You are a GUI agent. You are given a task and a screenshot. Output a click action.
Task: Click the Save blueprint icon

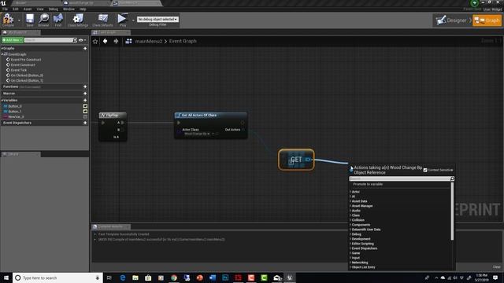point(30,19)
